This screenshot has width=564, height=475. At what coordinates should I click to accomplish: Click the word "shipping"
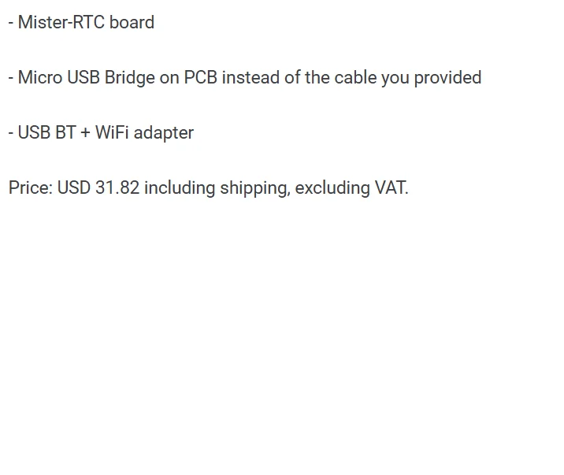click(x=254, y=188)
